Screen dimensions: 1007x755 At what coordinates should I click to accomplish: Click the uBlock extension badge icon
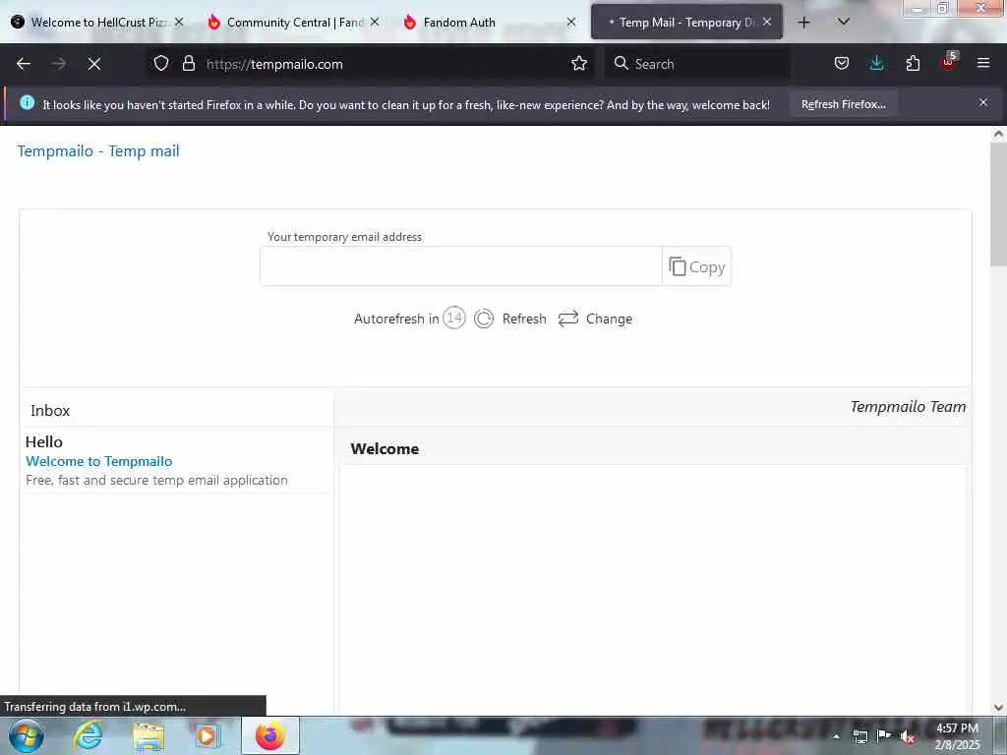click(949, 62)
